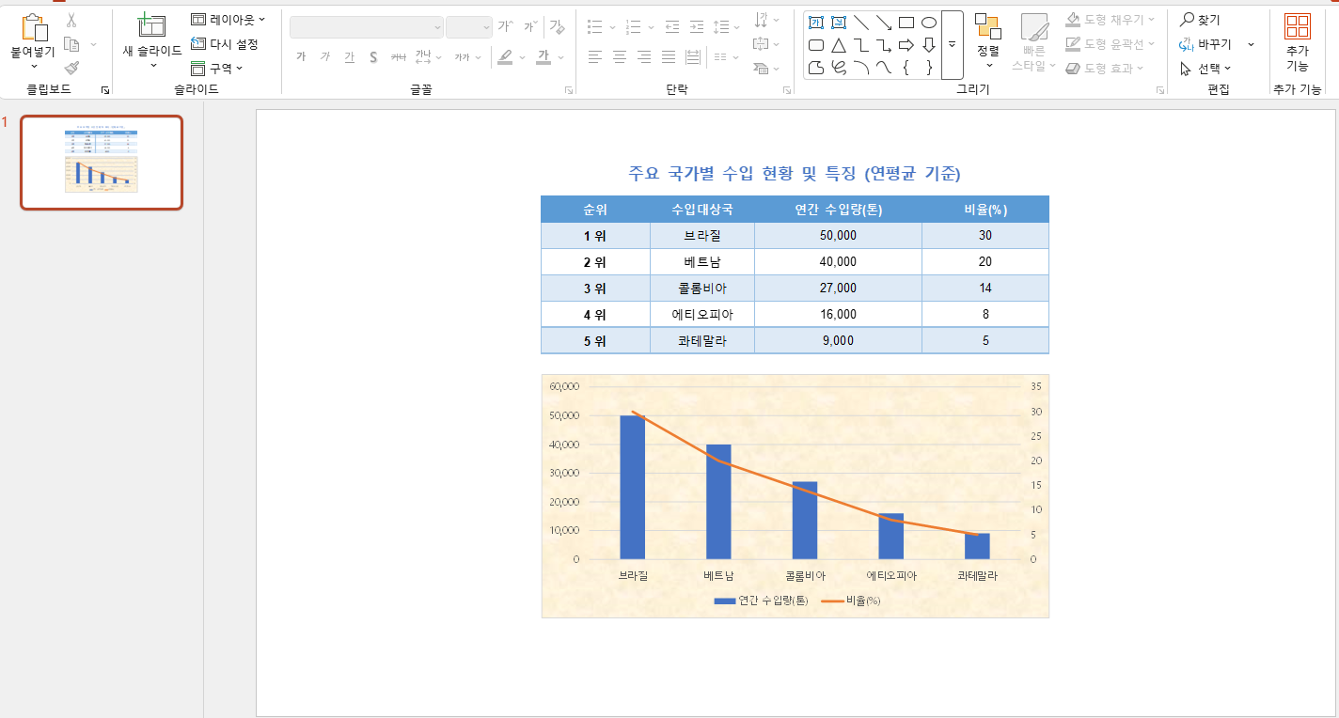The image size is (1339, 718).
Task: Pick the text box shape in shapes gallery
Action: tap(816, 22)
